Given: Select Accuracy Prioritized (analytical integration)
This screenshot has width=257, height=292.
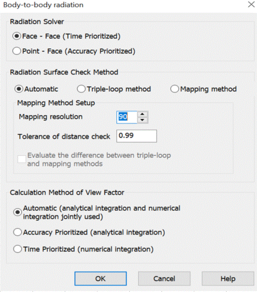Looking at the screenshot, I should [17, 233].
